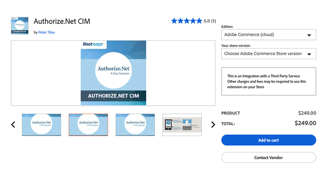Viewport: 330px width, 183px height.
Task: Click the five-star rating display
Action: point(186,21)
